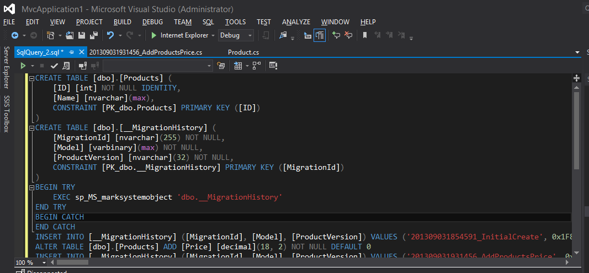
Task: Toggle a bookmark on the current line
Action: [x=365, y=35]
